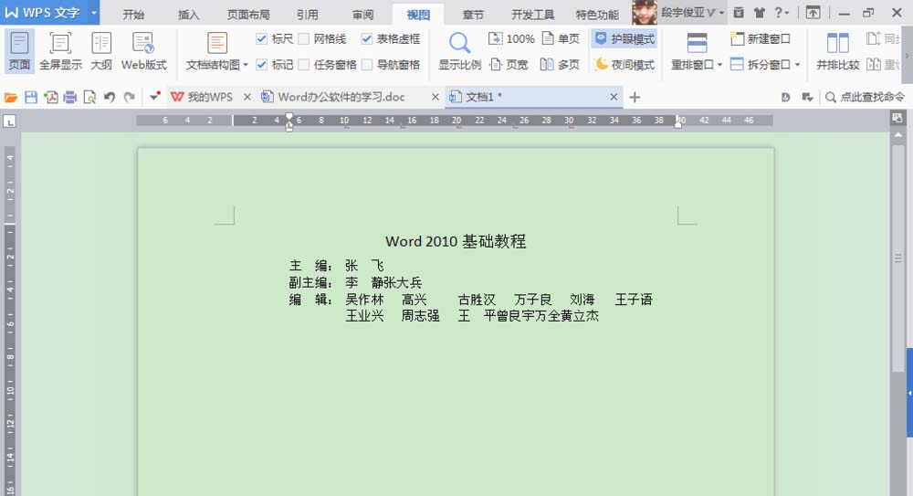The height and width of the screenshot is (496, 913).
Task: Close the 文档1 document tab
Action: [614, 98]
